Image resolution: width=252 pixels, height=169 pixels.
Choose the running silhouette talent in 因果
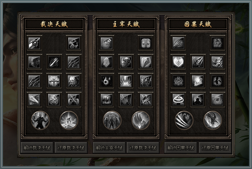pyautogui.click(x=218, y=81)
